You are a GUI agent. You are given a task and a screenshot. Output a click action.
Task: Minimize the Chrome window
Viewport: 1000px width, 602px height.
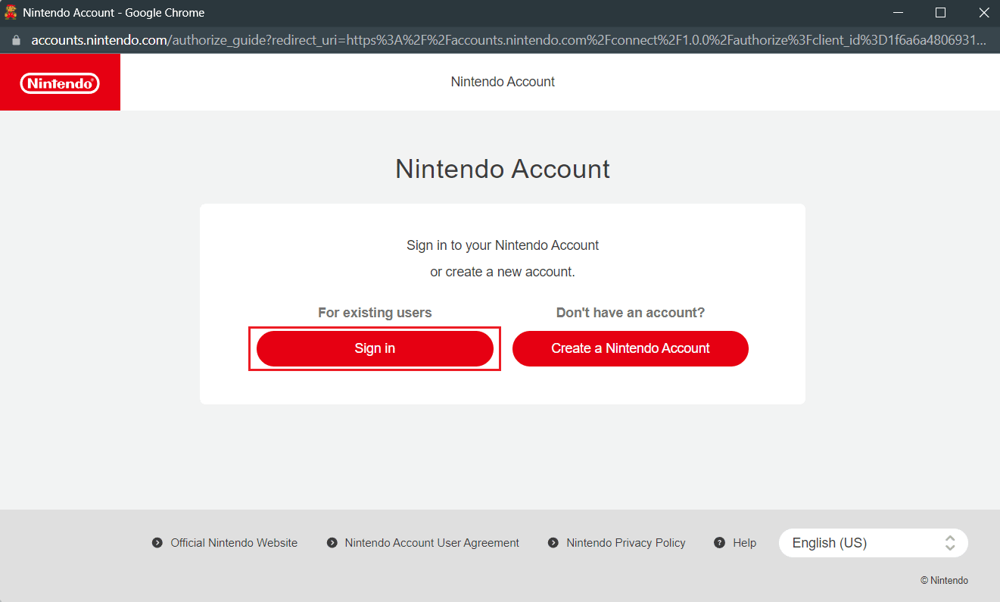[899, 13]
